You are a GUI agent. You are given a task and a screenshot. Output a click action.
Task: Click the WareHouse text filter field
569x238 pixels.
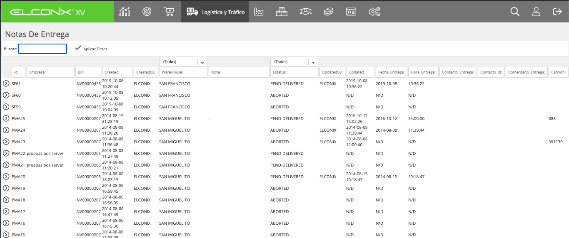pyautogui.click(x=183, y=72)
